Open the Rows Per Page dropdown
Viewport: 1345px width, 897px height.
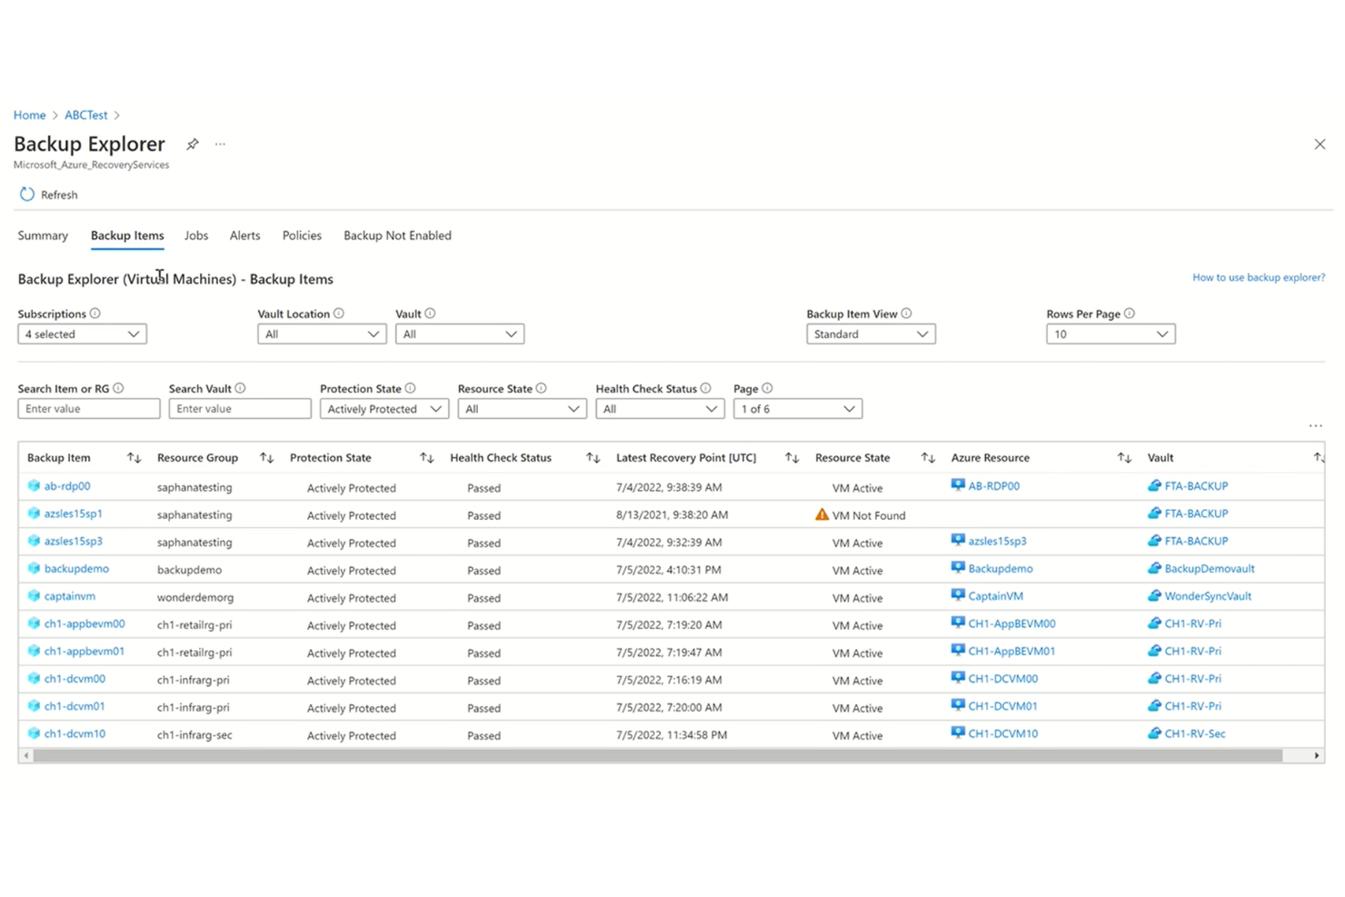(x=1110, y=334)
